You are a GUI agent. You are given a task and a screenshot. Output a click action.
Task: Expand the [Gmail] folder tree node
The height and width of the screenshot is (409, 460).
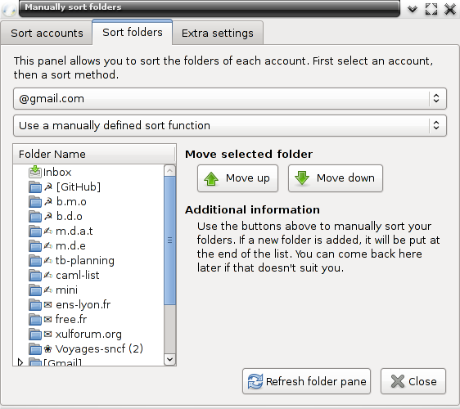[20, 362]
